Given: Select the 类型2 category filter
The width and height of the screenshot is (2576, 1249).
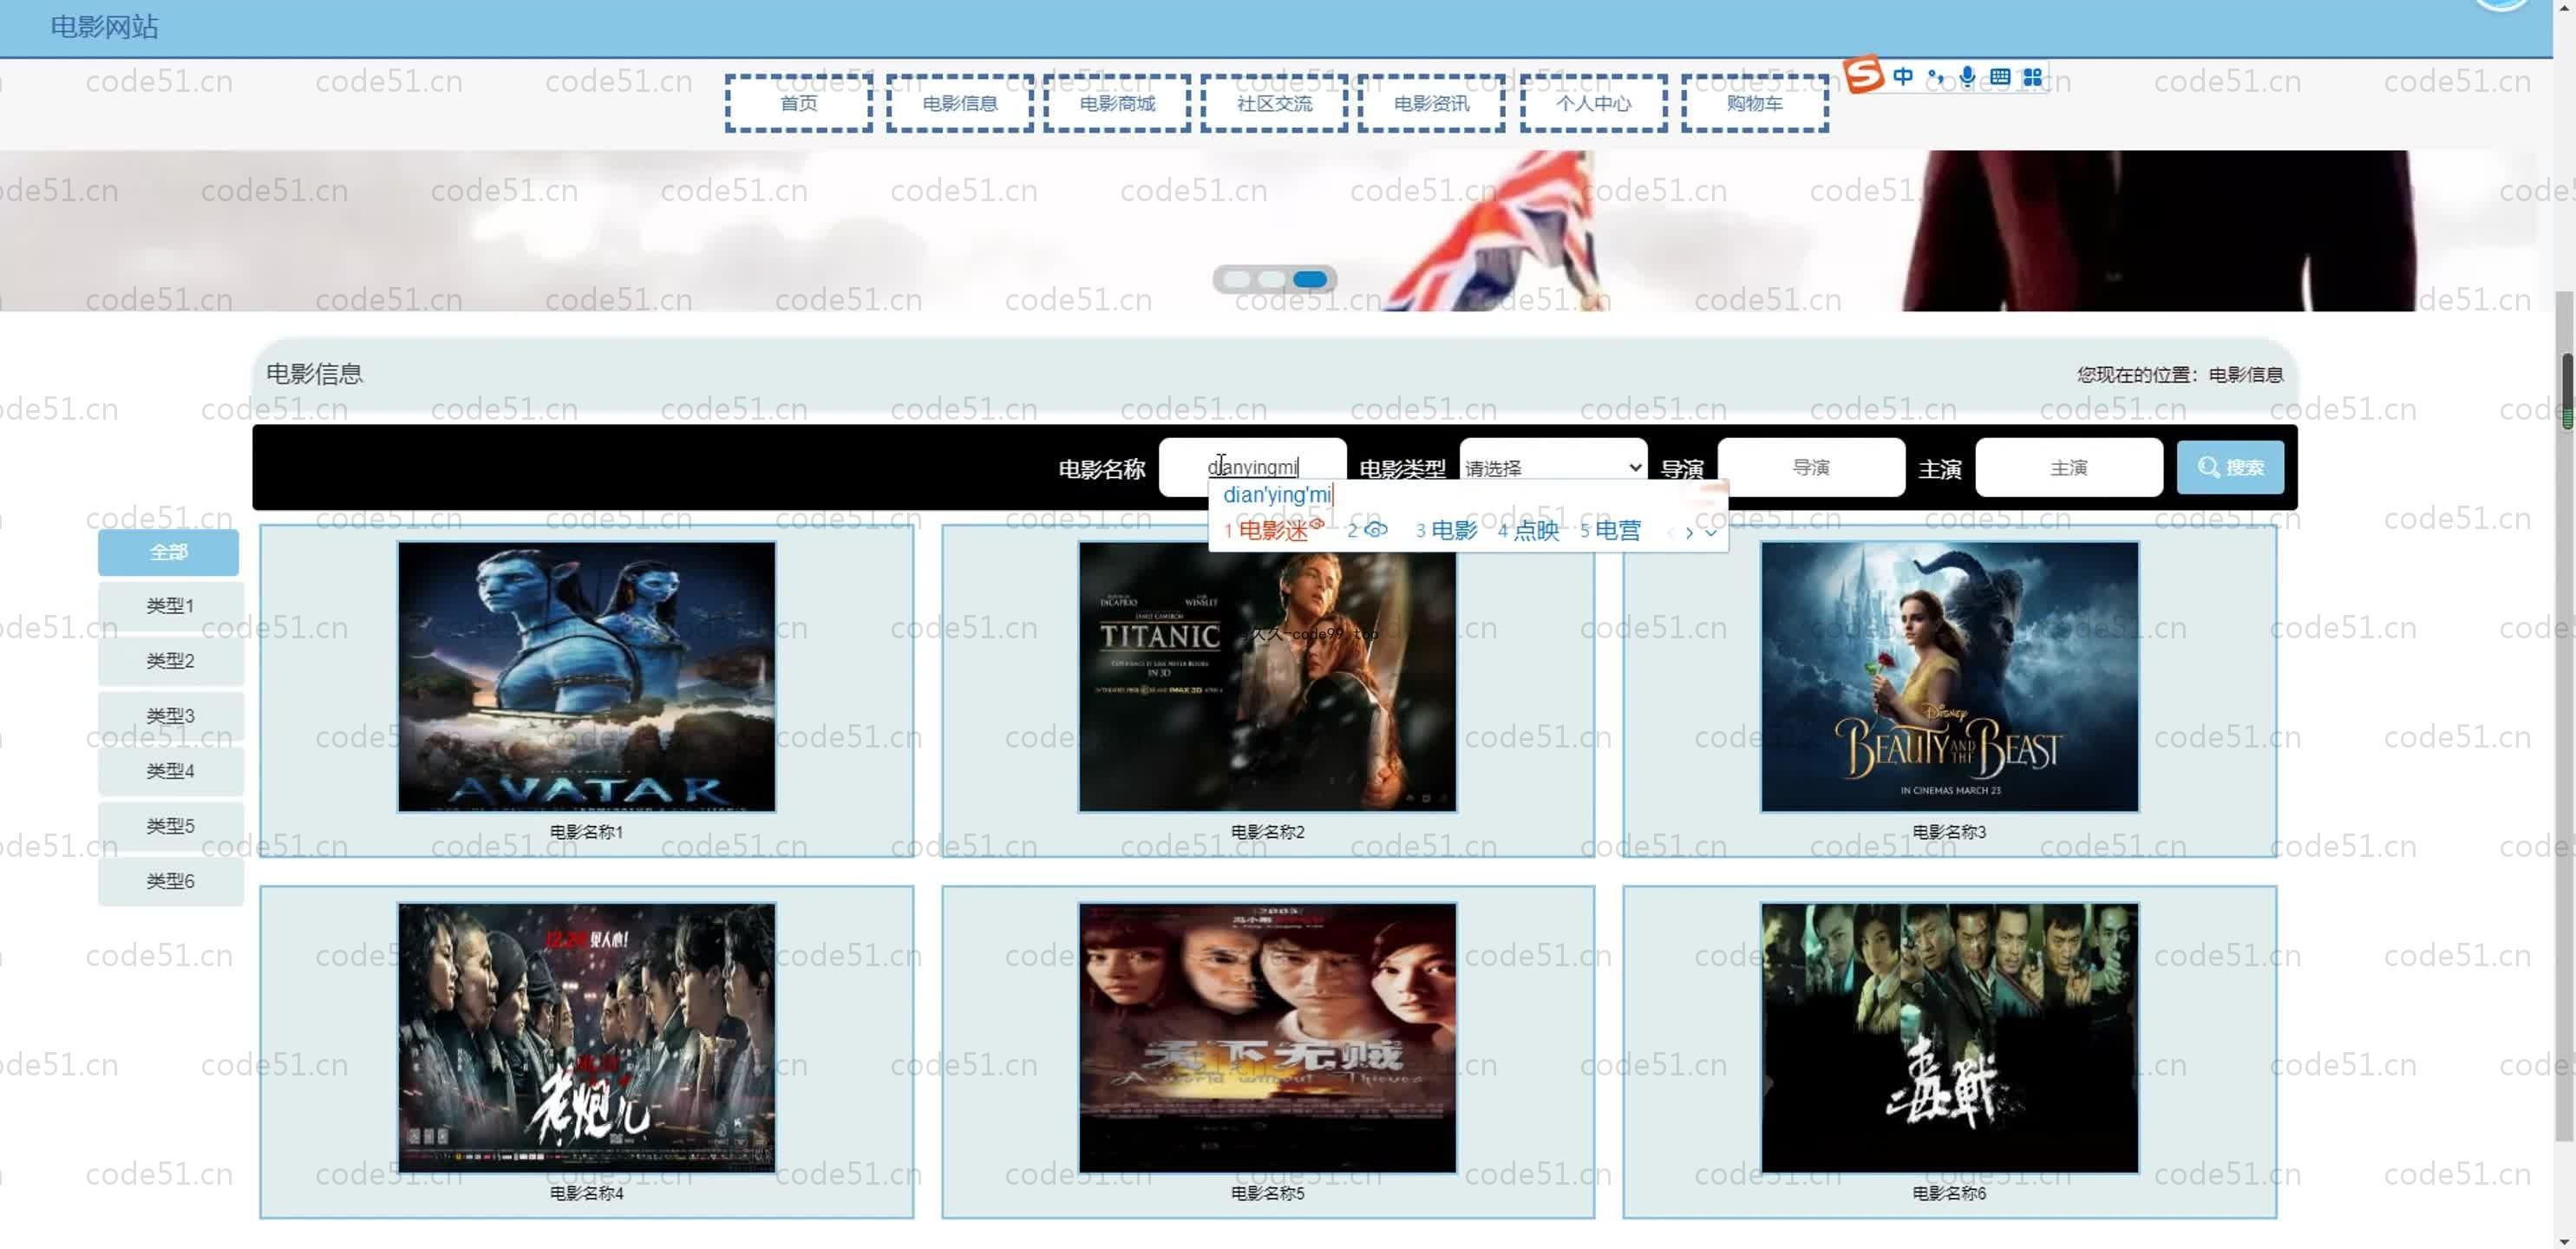Looking at the screenshot, I should click(x=170, y=661).
